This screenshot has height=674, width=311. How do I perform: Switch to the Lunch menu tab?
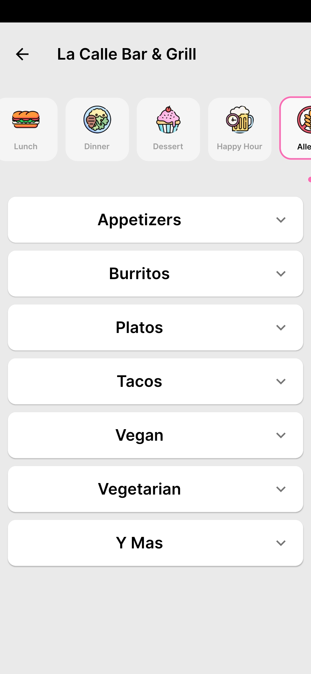point(26,146)
